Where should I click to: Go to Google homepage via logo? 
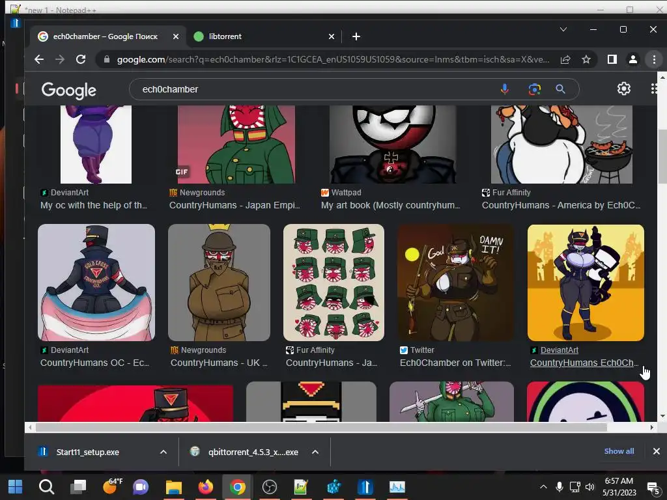[x=68, y=90]
